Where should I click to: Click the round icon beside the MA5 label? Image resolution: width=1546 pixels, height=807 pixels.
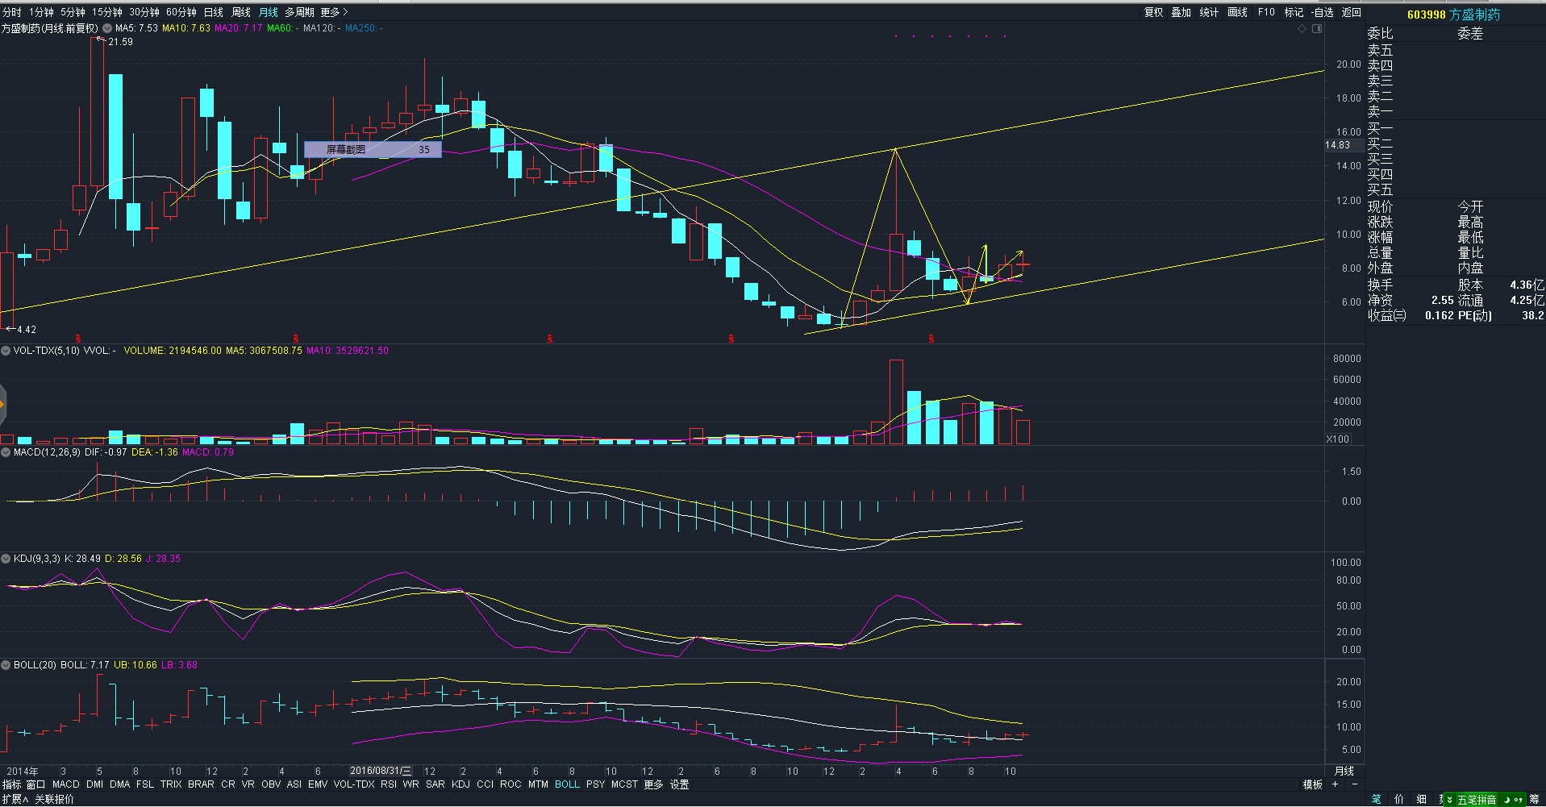[107, 28]
